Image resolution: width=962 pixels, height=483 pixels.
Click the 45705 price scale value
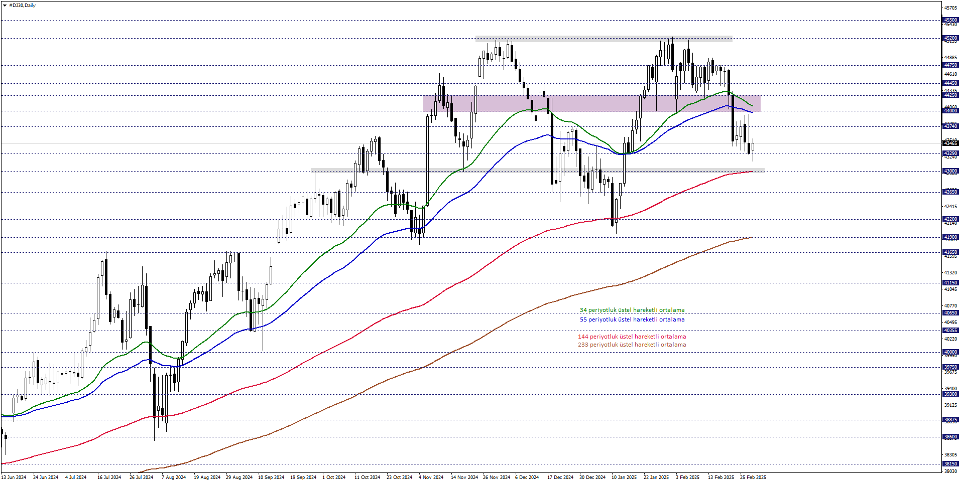(x=950, y=8)
